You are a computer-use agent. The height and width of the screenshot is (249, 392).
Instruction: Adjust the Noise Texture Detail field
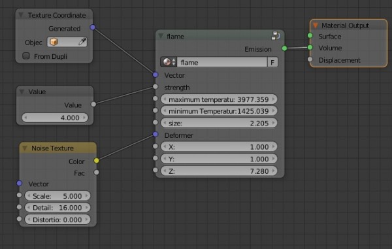(57, 208)
